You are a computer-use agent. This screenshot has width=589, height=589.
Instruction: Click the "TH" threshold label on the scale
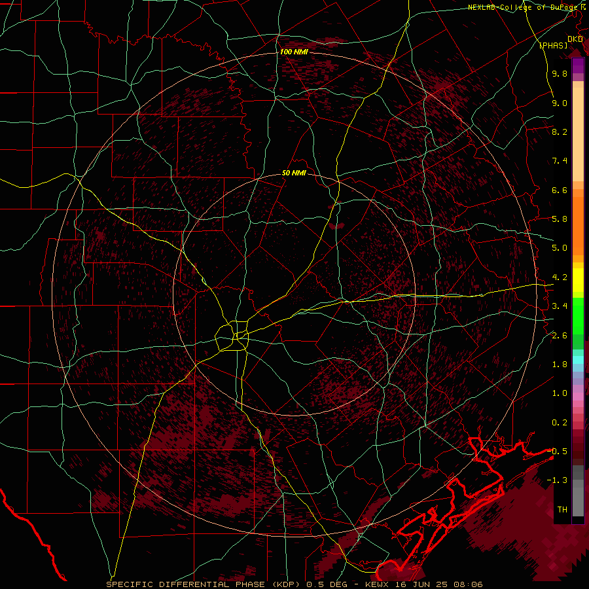coord(562,509)
